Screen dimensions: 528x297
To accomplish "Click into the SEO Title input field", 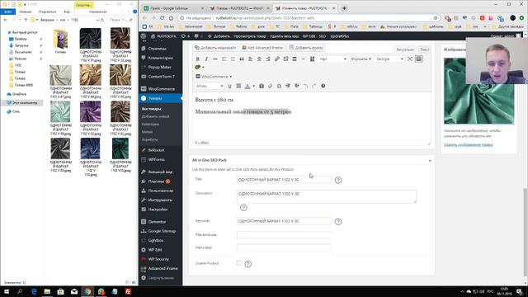I will (x=284, y=180).
